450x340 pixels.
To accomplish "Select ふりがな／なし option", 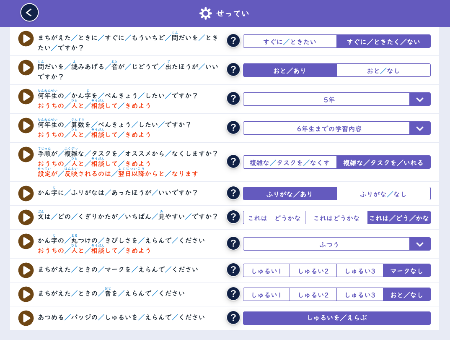I will (383, 194).
